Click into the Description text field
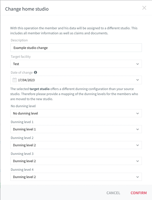 (76, 48)
